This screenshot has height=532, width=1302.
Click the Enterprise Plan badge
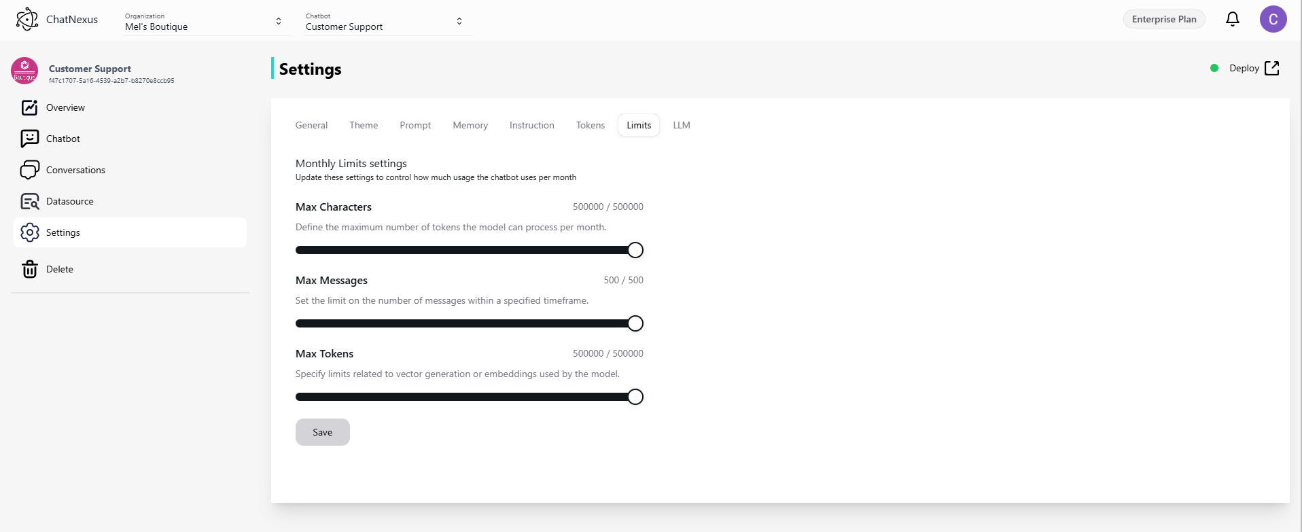point(1164,19)
